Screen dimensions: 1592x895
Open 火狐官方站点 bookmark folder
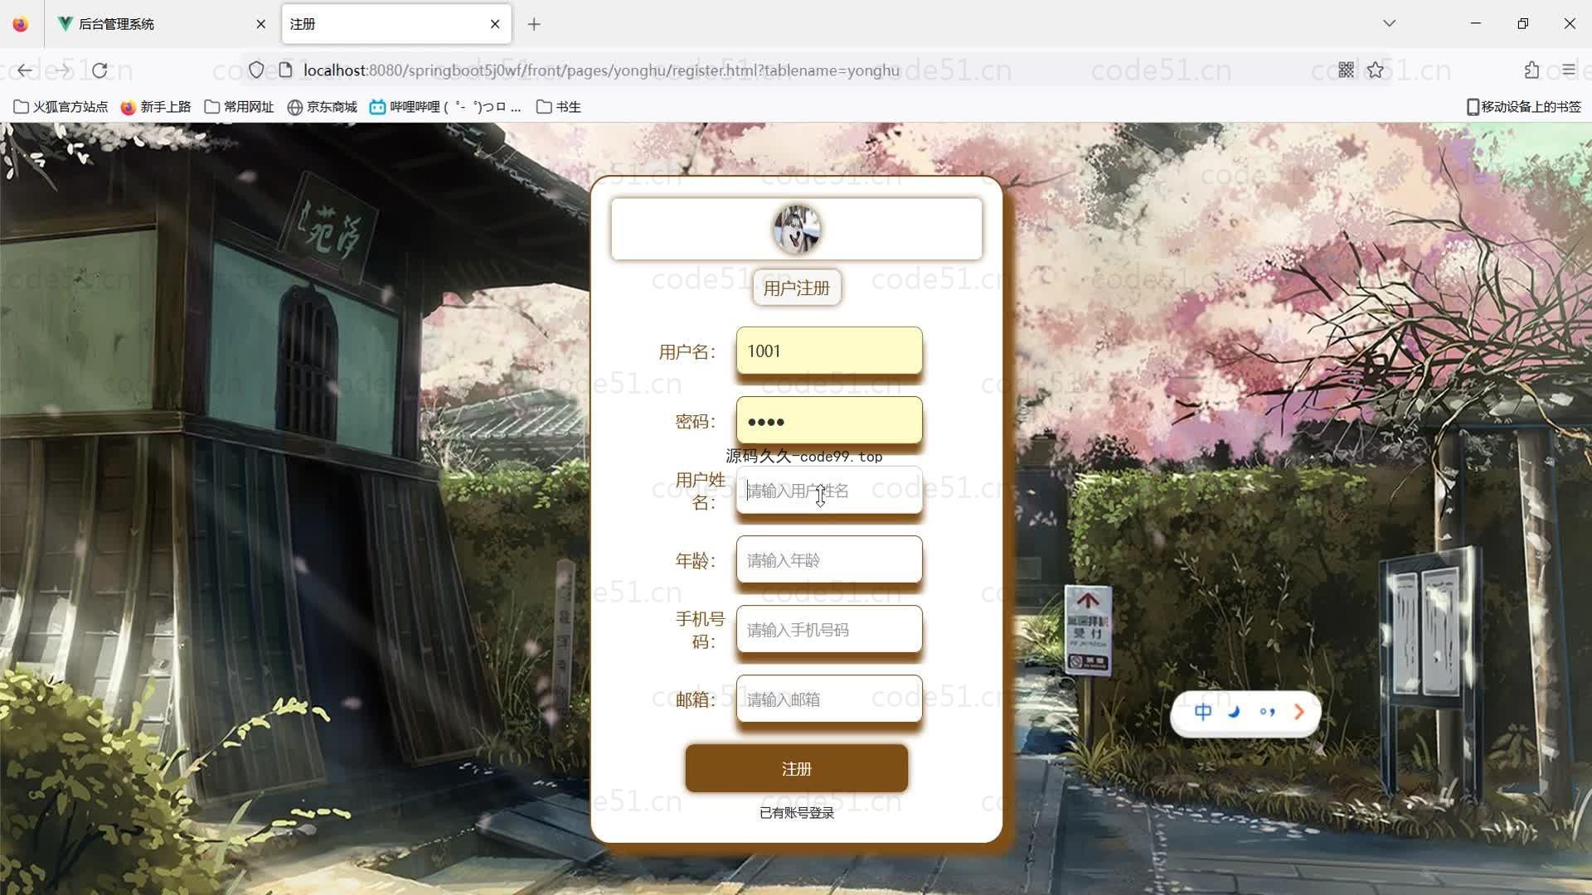61,107
